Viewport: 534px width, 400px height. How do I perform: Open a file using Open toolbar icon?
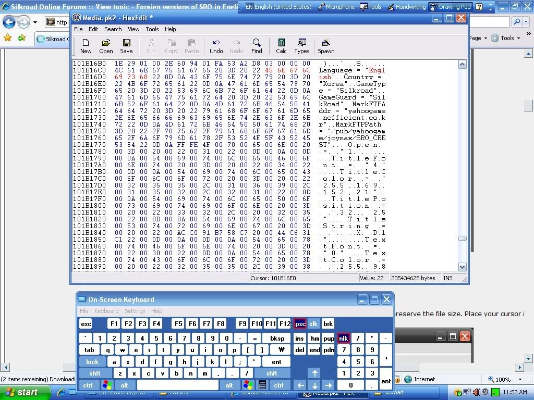[106, 46]
